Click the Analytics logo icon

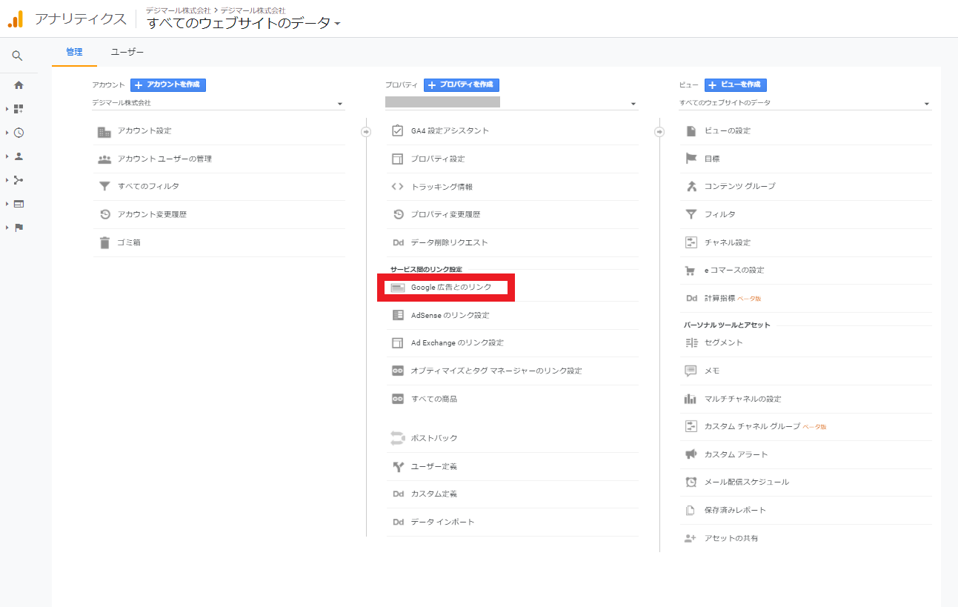(x=15, y=19)
